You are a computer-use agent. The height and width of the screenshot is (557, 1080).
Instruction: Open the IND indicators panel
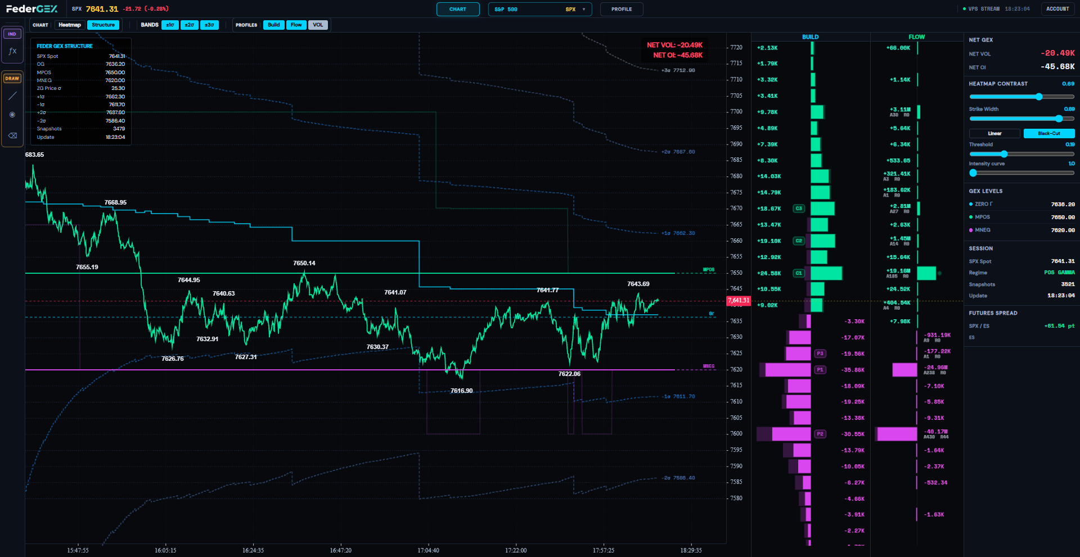[x=12, y=34]
